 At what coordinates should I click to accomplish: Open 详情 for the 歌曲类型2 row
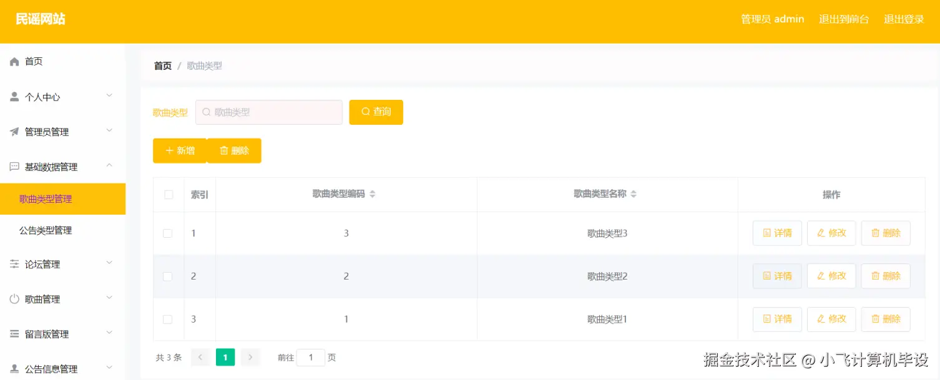777,276
